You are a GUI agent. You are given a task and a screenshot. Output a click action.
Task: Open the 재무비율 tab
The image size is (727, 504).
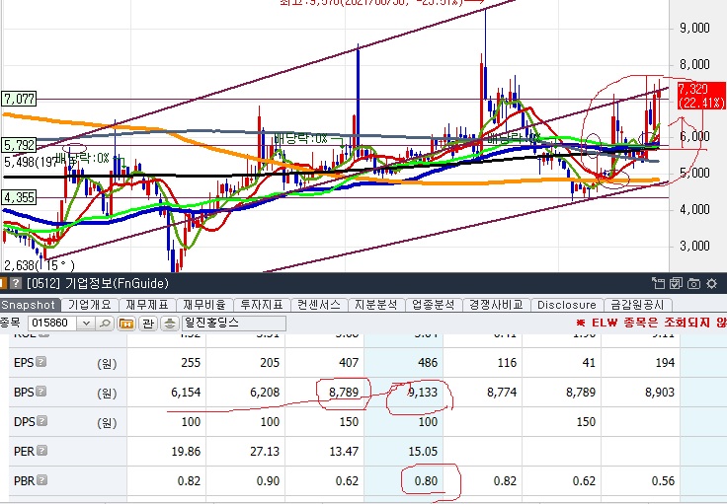204,305
